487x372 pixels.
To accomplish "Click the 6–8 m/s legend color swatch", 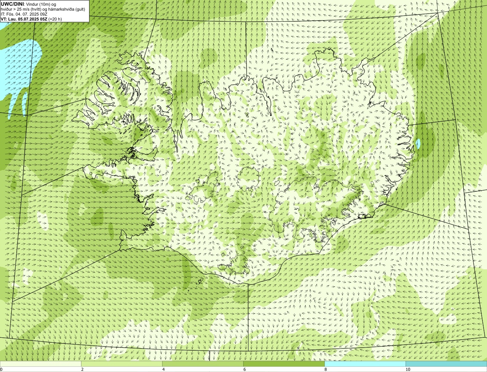I will pos(284,364).
